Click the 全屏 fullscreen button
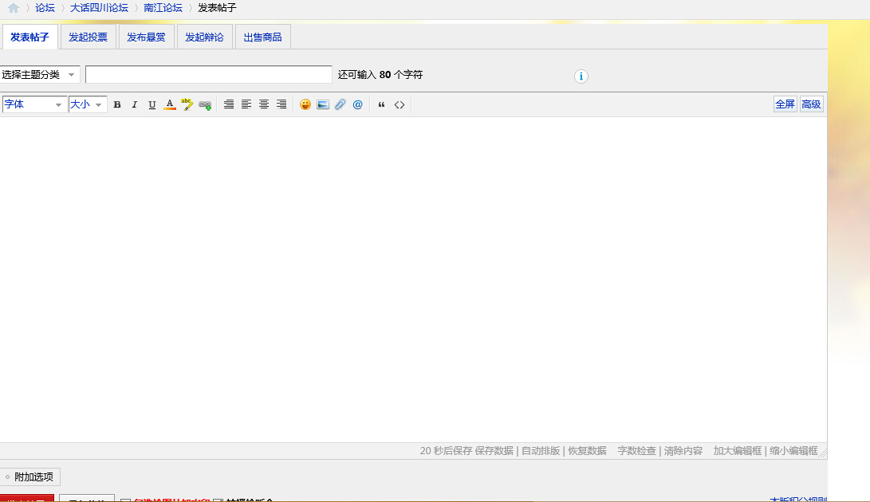Screen dimensions: 870x502 [x=785, y=104]
